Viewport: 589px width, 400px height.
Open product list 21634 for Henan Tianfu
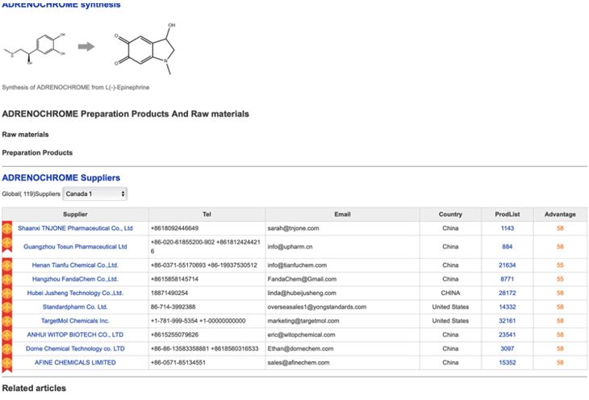point(508,265)
